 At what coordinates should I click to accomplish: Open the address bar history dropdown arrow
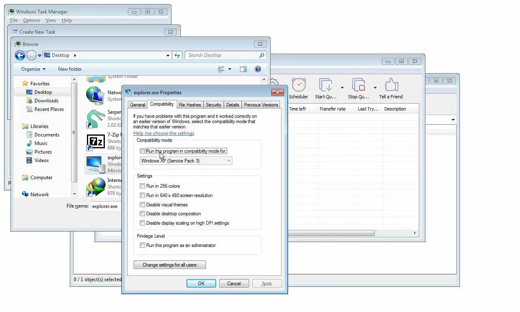pyautogui.click(x=168, y=55)
